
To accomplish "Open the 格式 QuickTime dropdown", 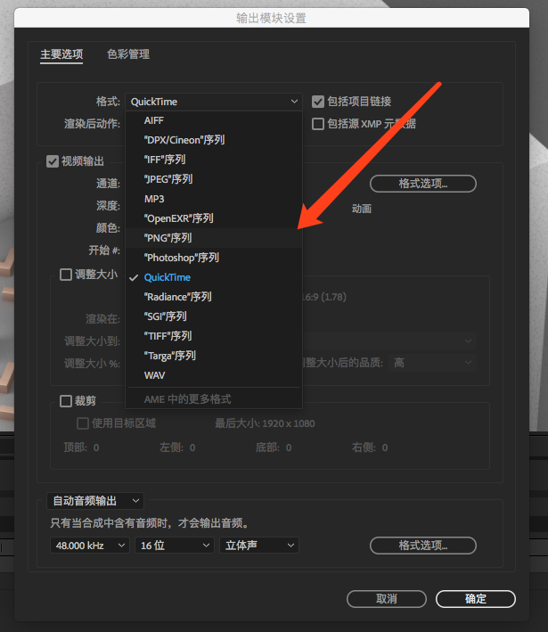I will [x=214, y=102].
